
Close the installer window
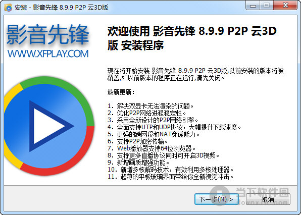coord(285,6)
